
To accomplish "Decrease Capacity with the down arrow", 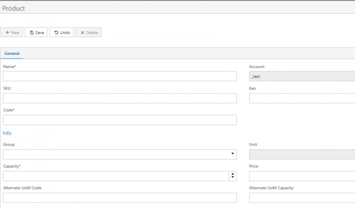I will [233, 177].
